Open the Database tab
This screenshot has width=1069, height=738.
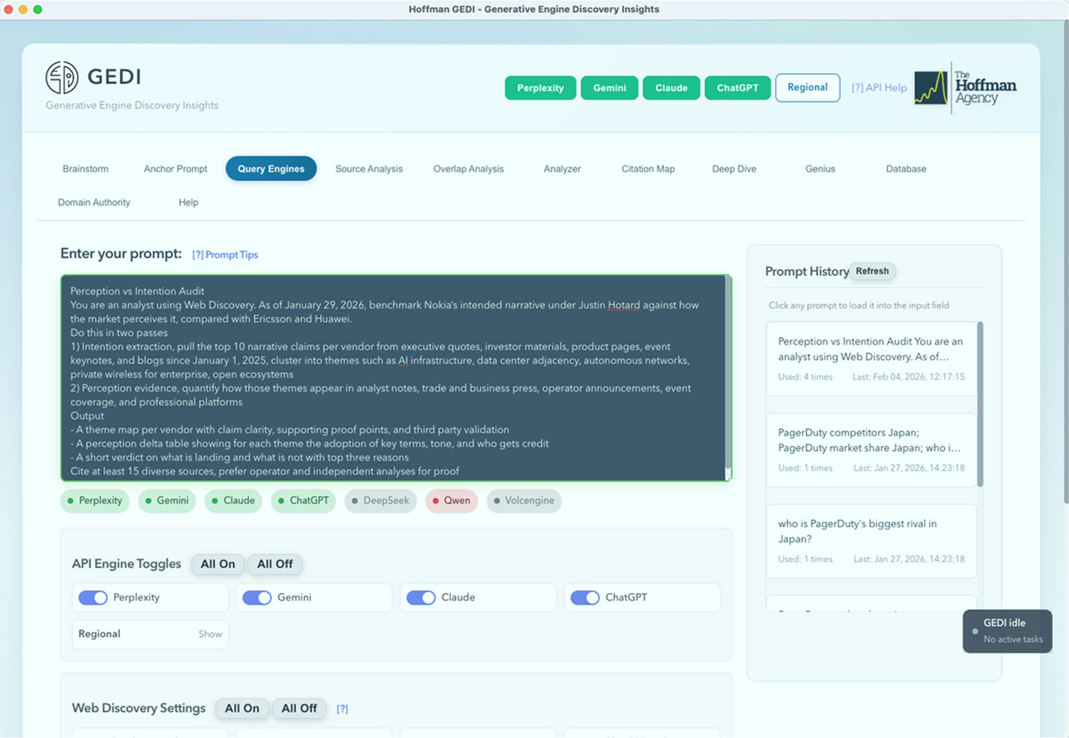tap(906, 169)
